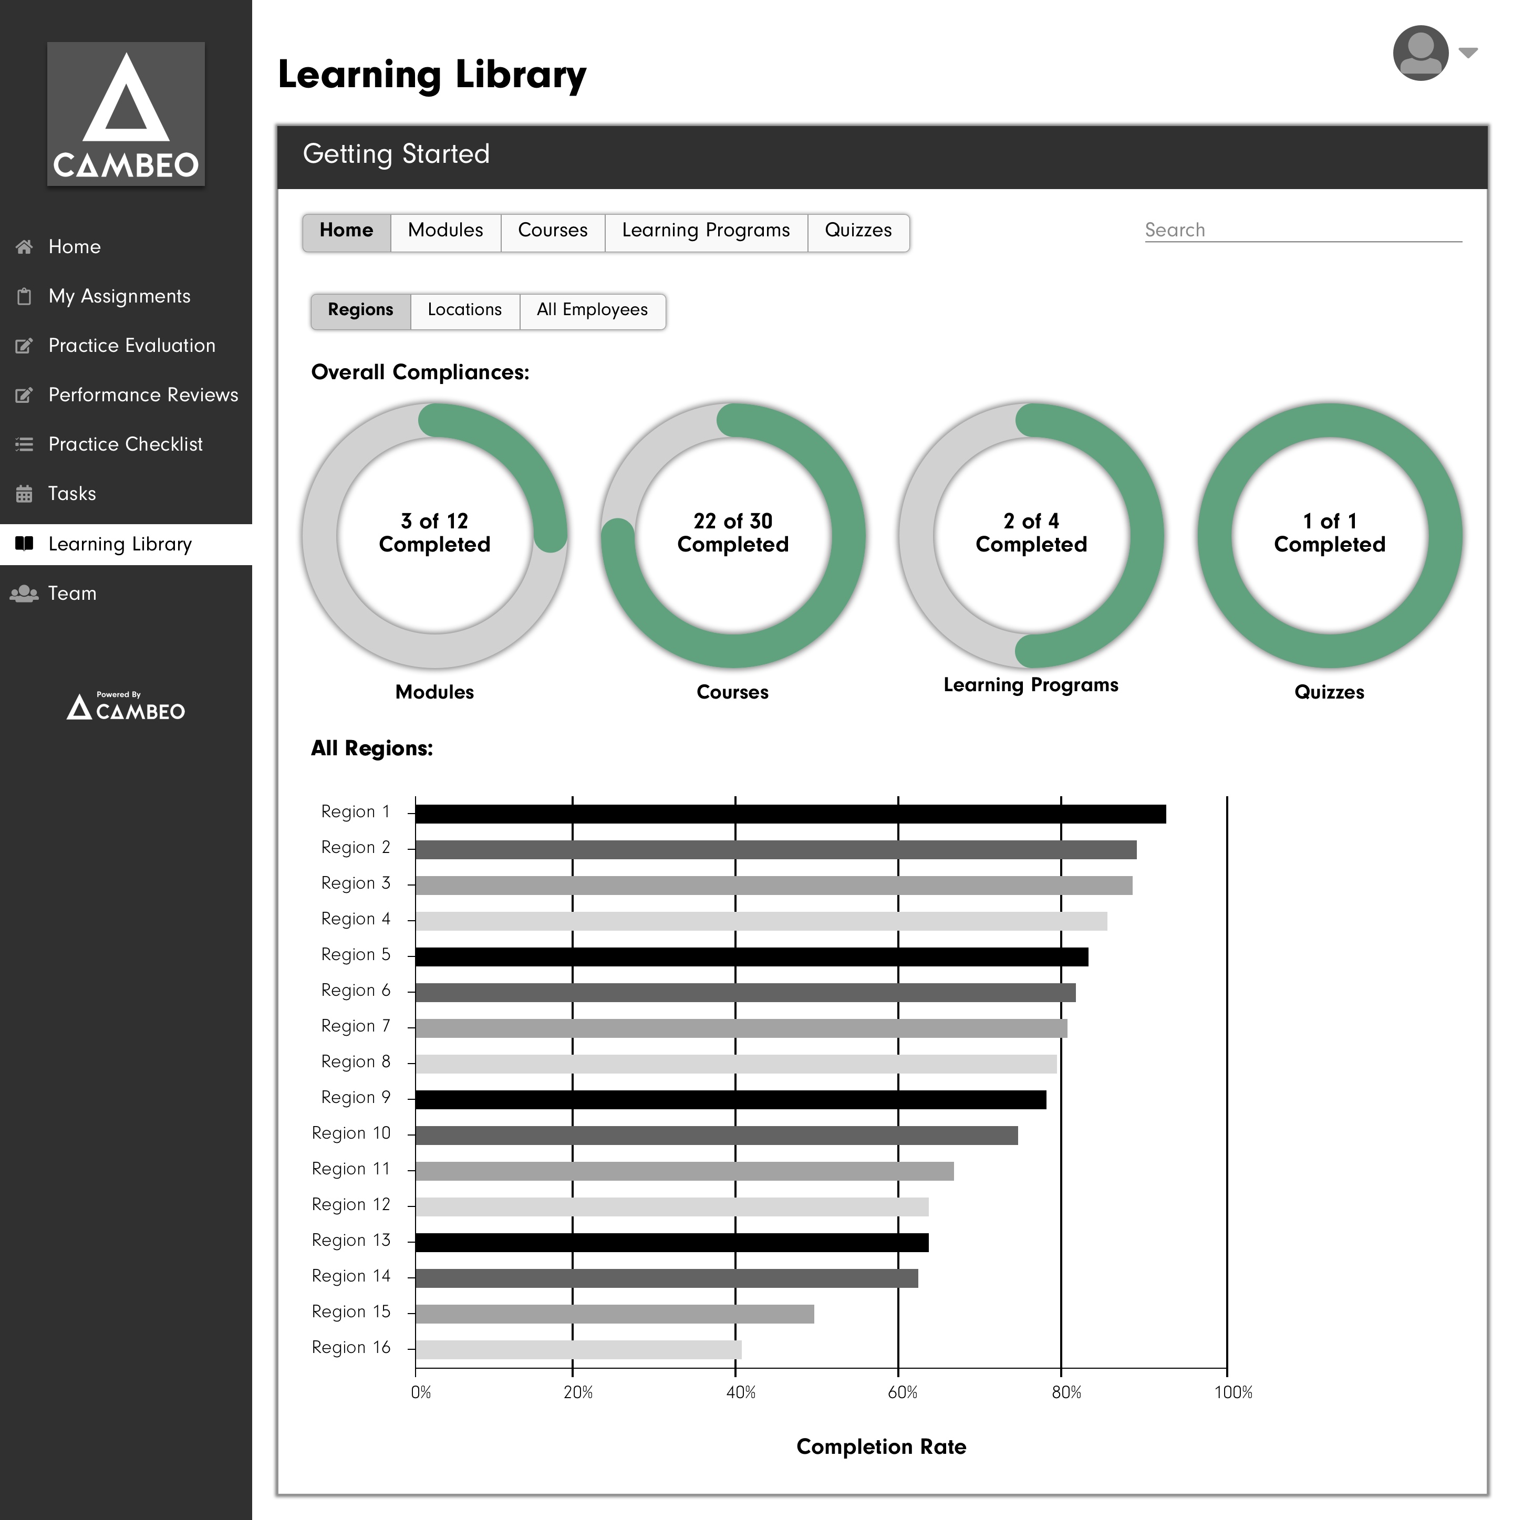Click the My Assignments clipboard icon

pos(24,297)
